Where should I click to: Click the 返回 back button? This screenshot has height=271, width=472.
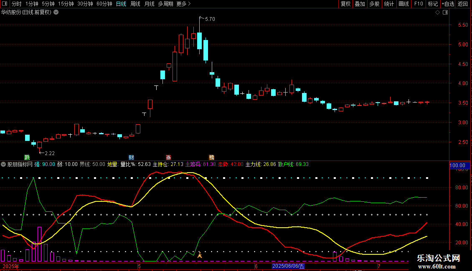pyautogui.click(x=463, y=4)
